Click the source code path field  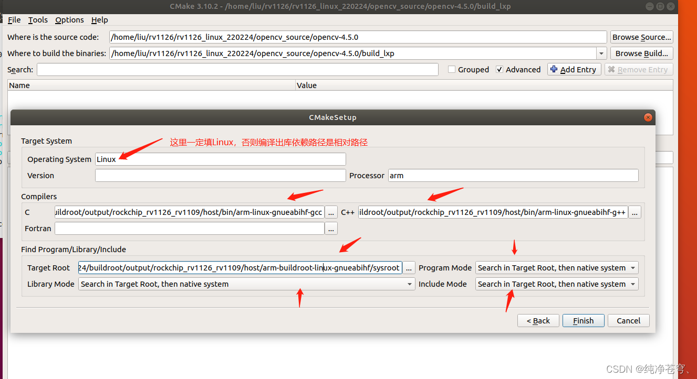point(358,37)
